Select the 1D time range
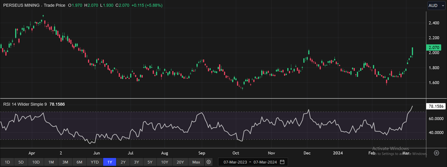This screenshot has width=447, height=167. 7,162
